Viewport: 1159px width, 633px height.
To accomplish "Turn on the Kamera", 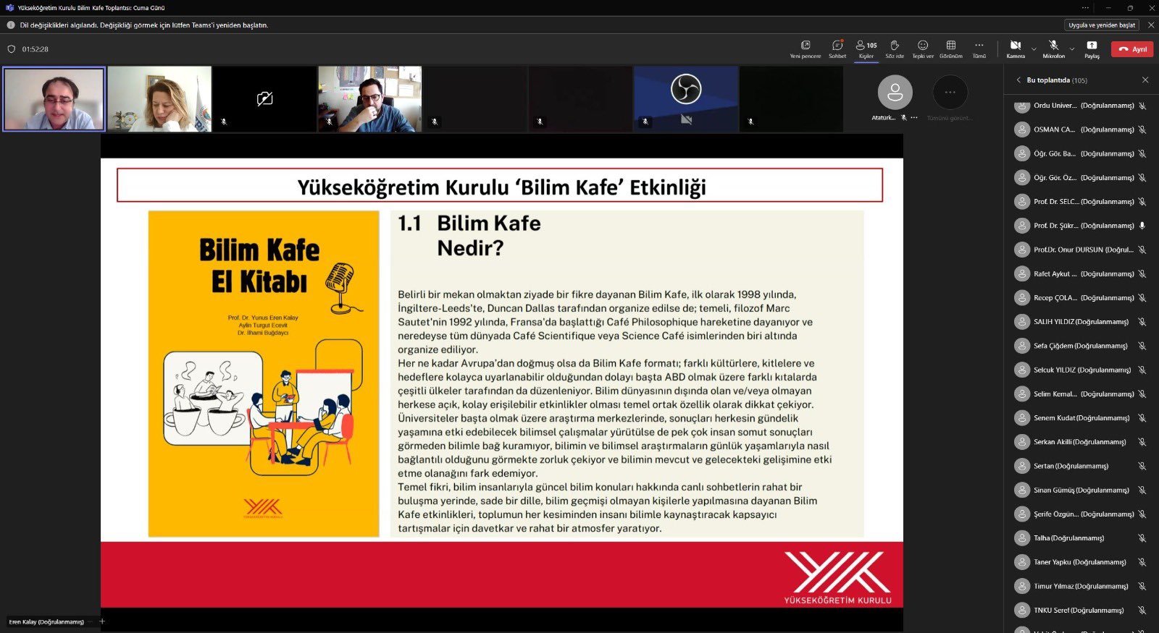I will coord(1016,48).
